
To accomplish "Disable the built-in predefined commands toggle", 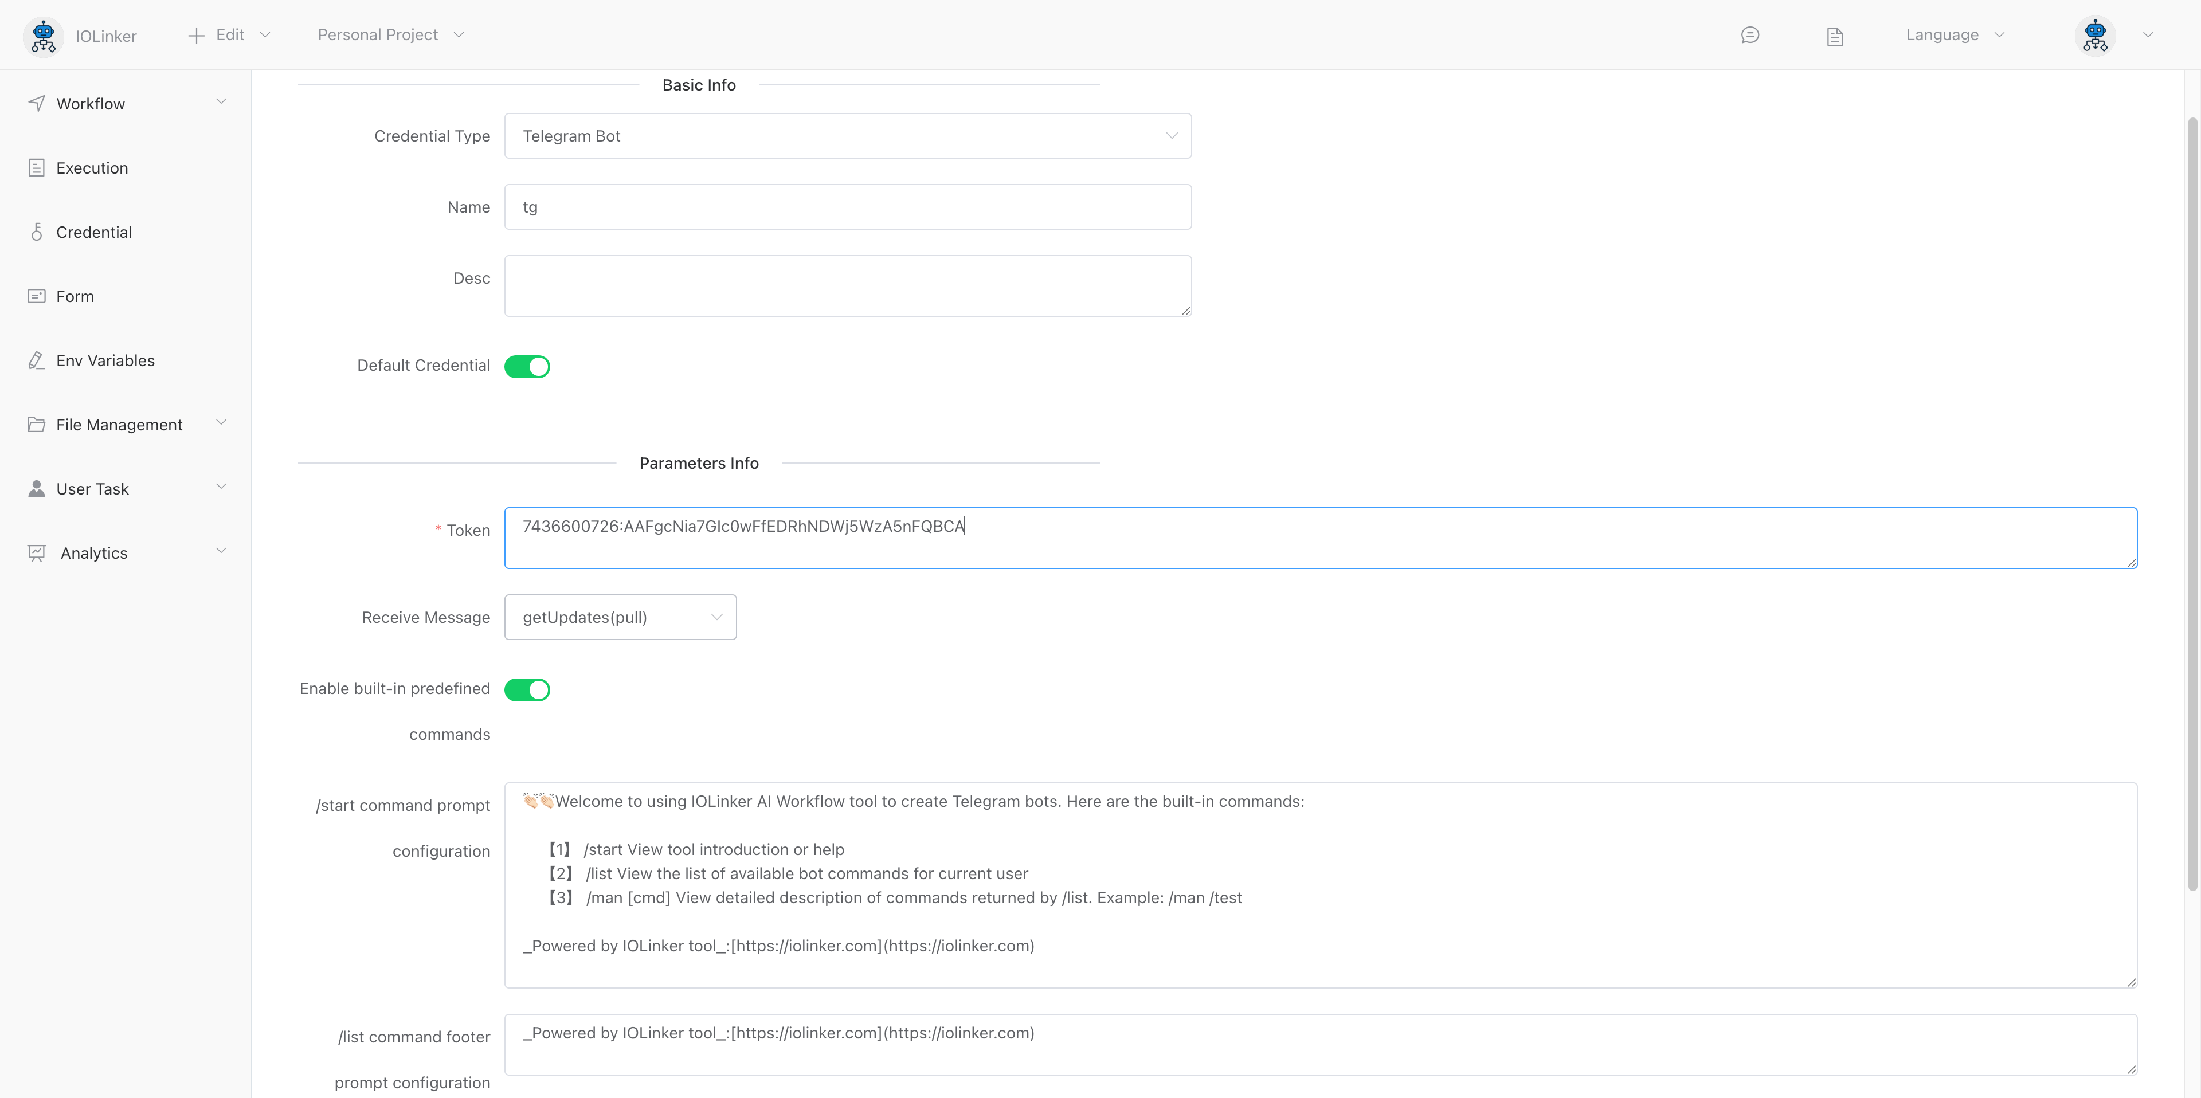I will pos(527,689).
